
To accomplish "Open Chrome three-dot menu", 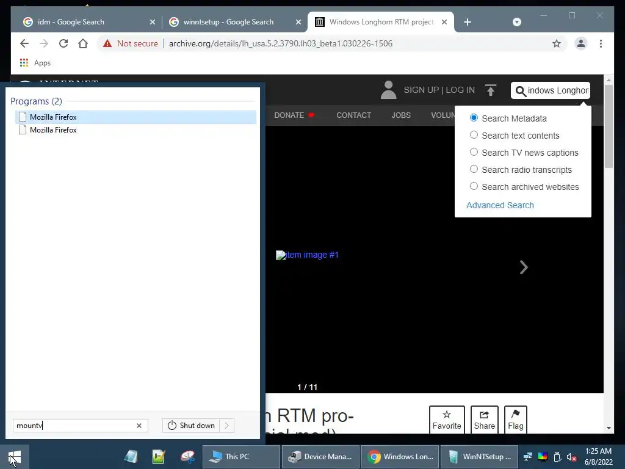I will click(x=601, y=43).
